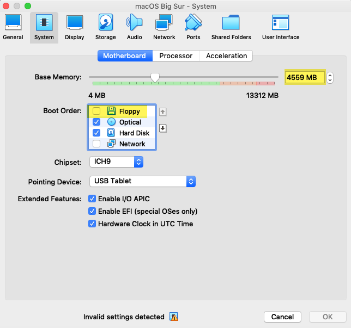Open the Storage settings section
Screen dimensions: 351x328
[105, 27]
